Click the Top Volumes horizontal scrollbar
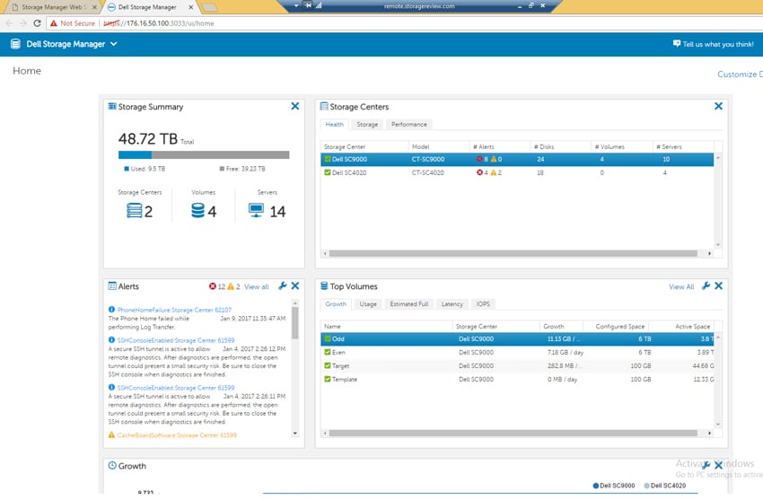This screenshot has height=500, width=763. click(513, 433)
